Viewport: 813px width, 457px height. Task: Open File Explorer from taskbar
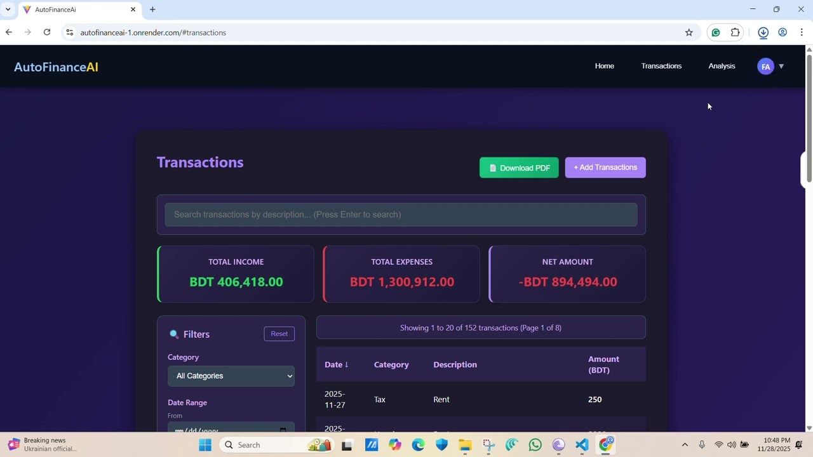(x=465, y=445)
